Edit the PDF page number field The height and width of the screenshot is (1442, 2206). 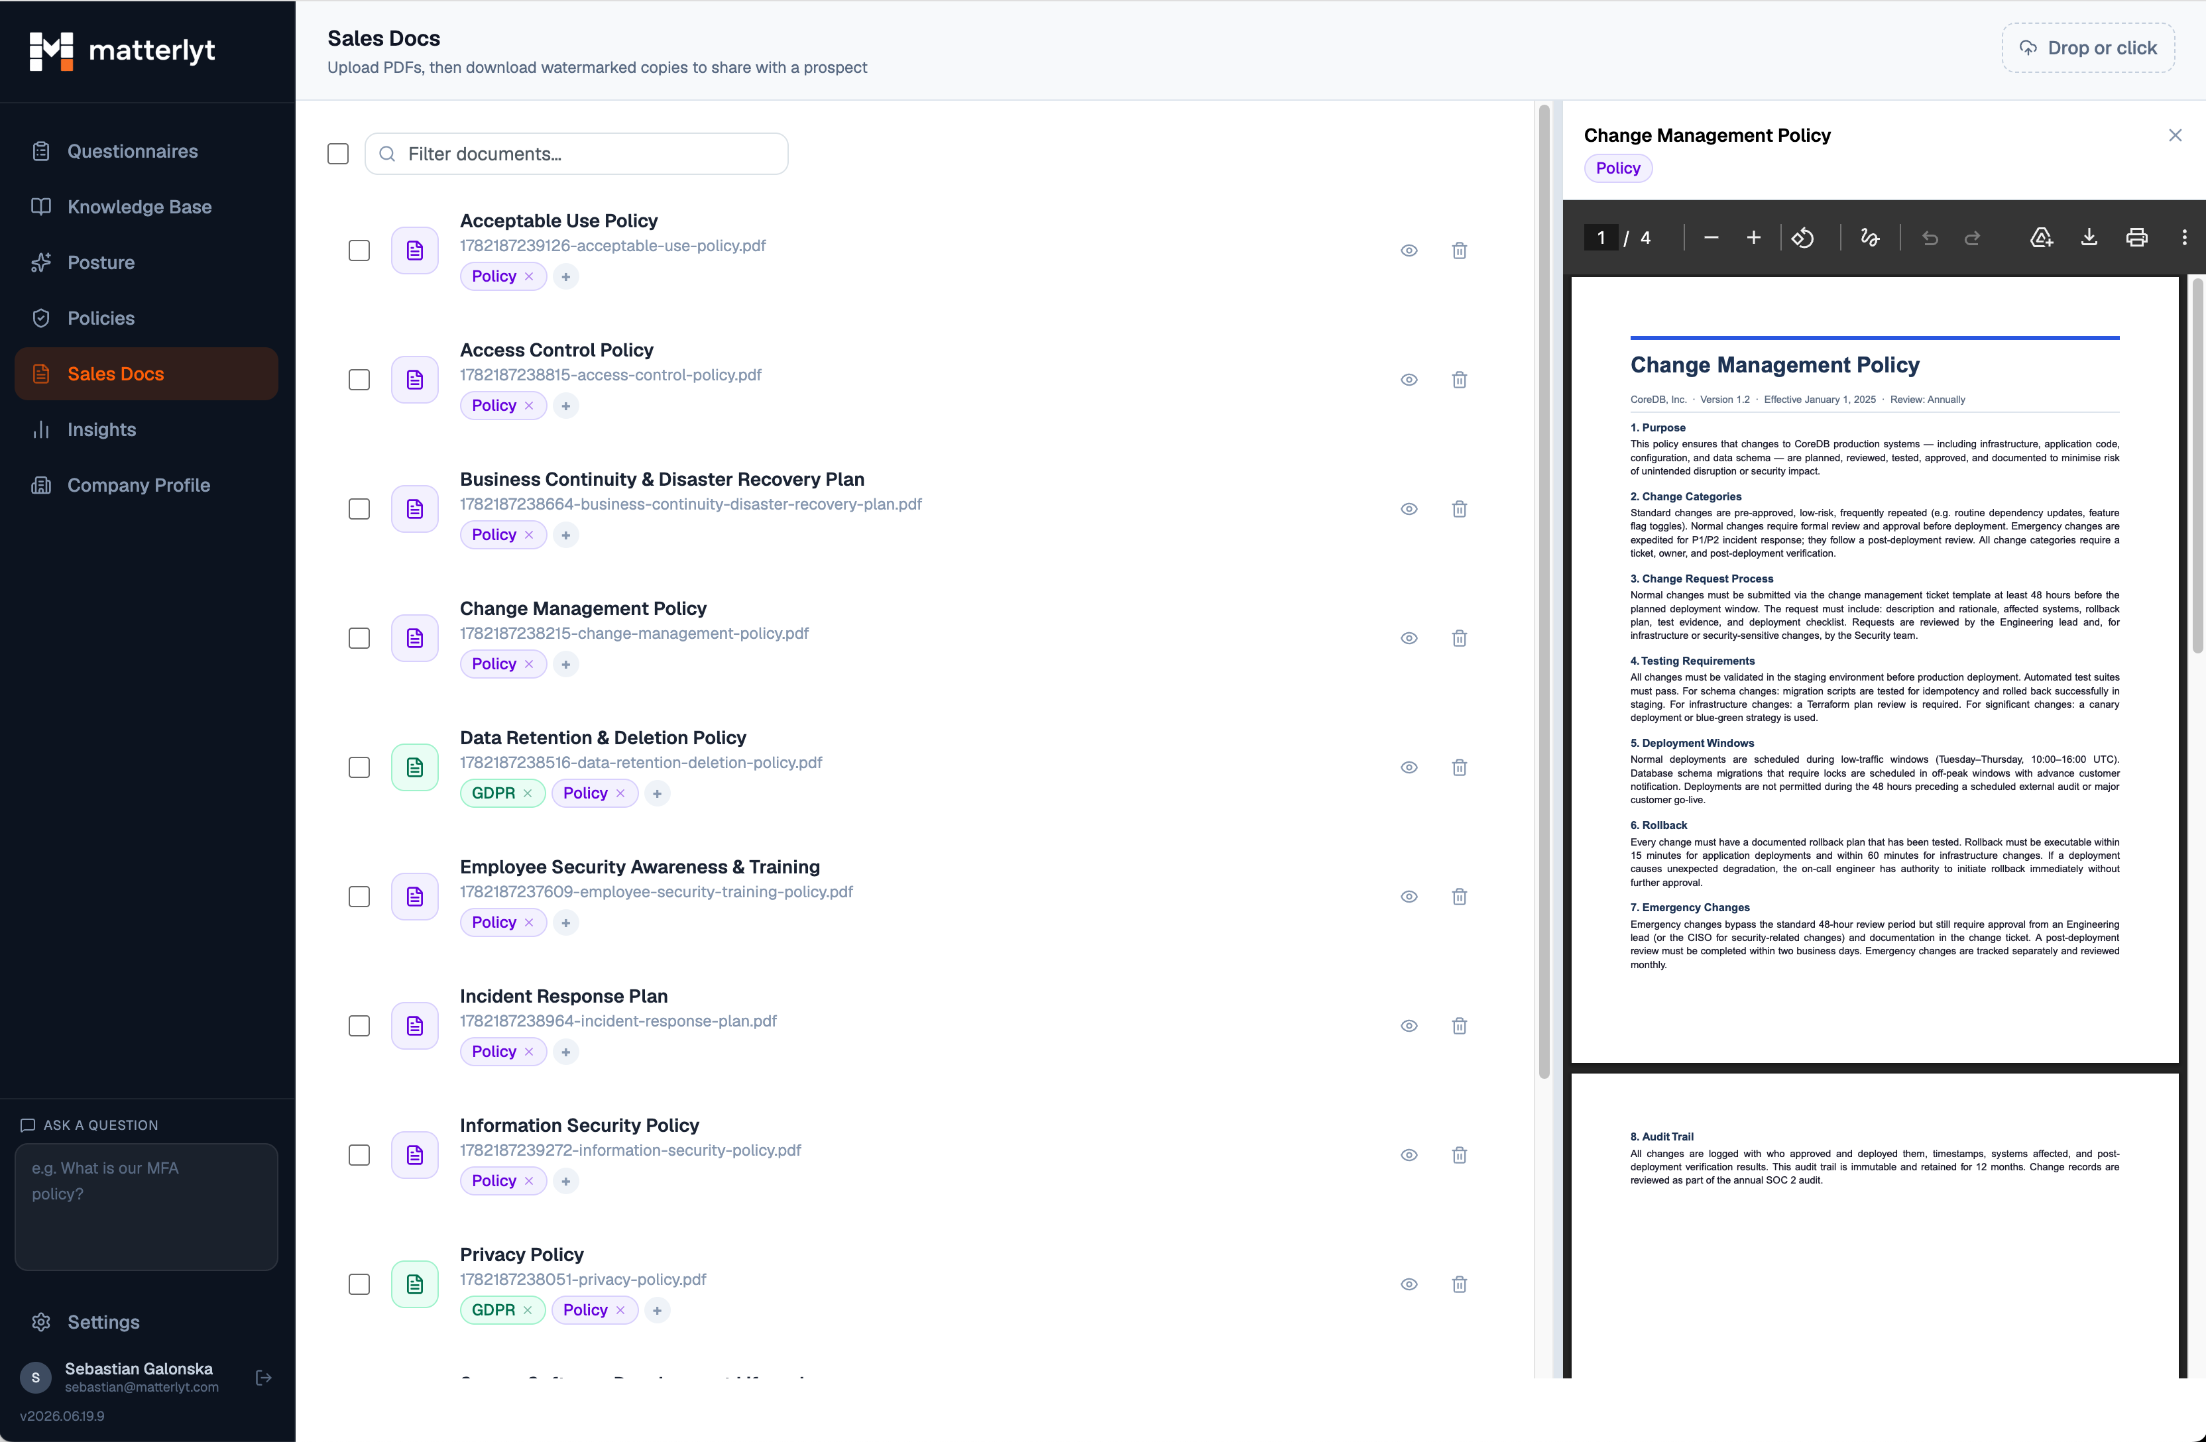point(1601,238)
